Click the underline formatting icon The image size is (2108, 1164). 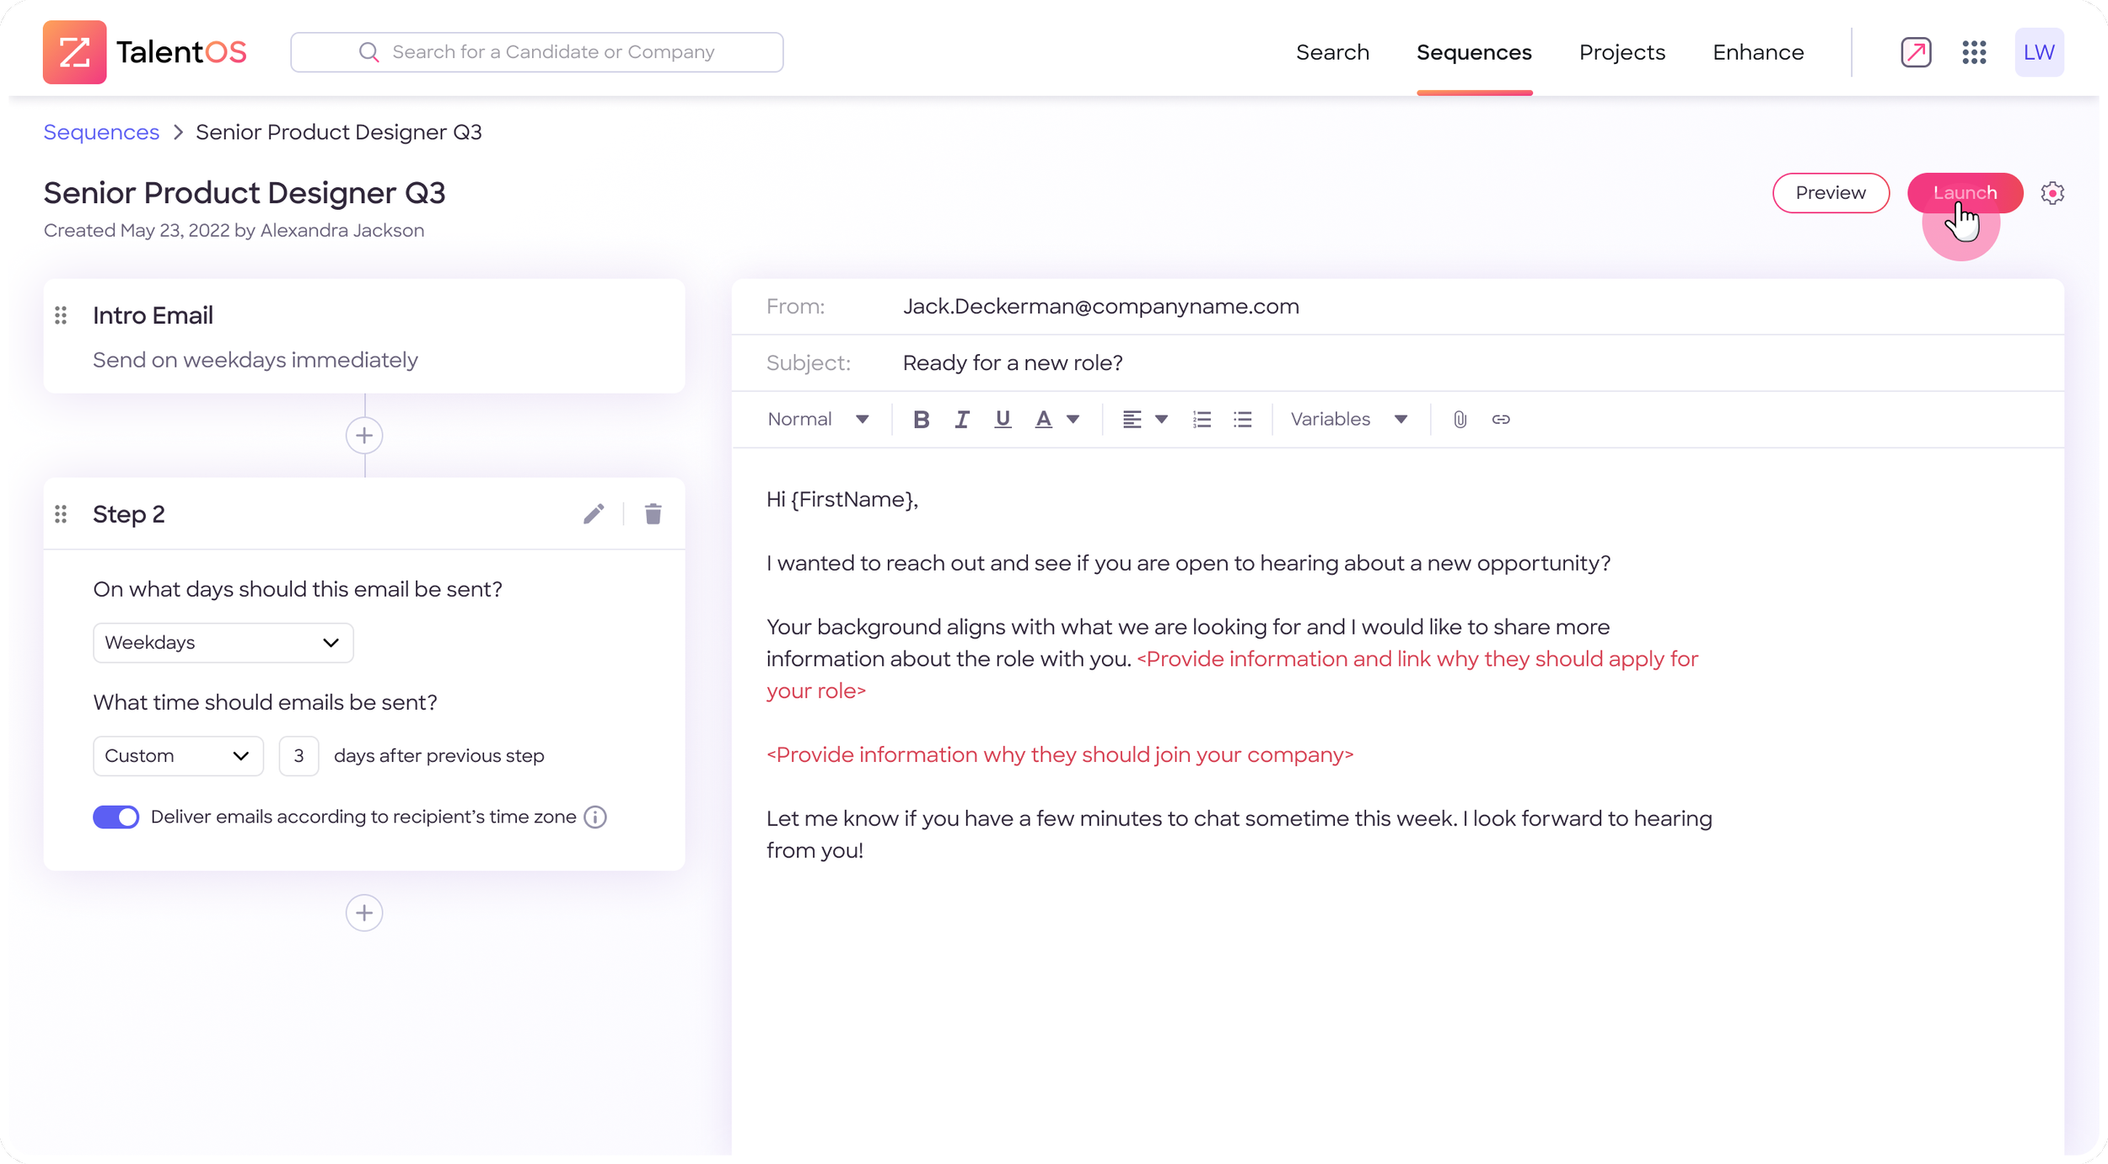(1002, 419)
